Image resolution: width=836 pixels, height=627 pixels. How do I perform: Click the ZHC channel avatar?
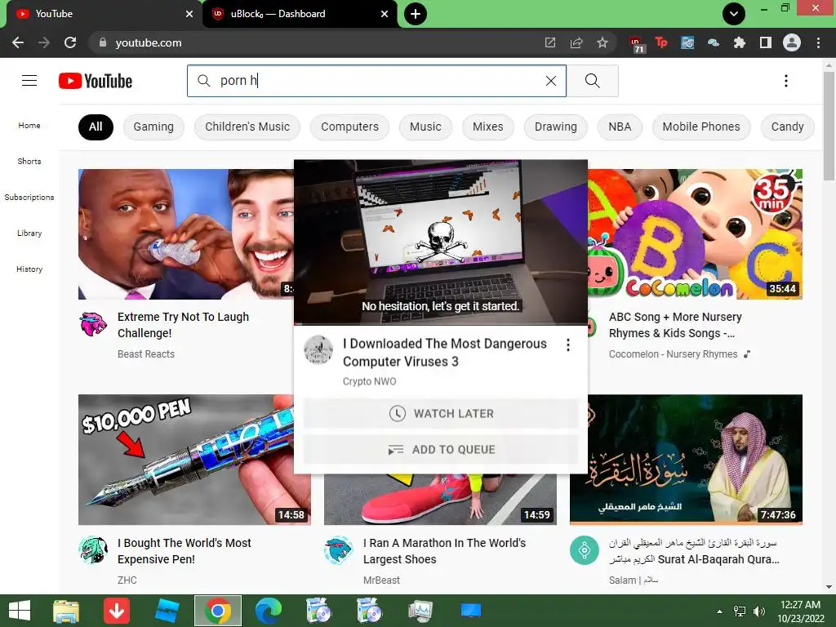click(x=93, y=549)
